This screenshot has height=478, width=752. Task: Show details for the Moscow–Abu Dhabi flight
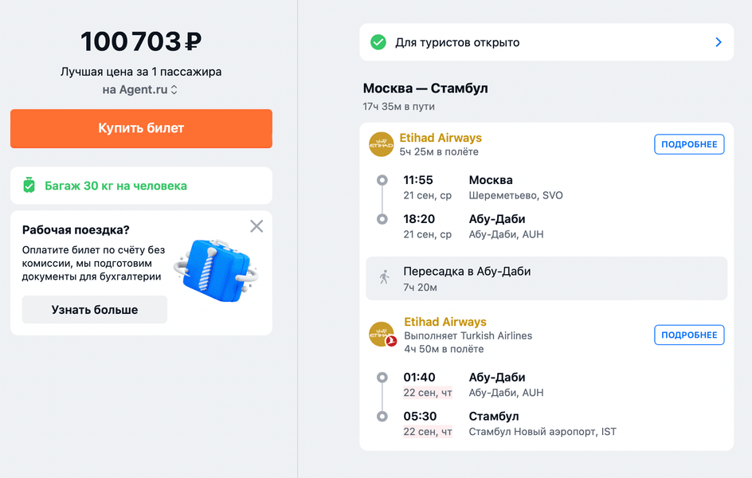689,144
